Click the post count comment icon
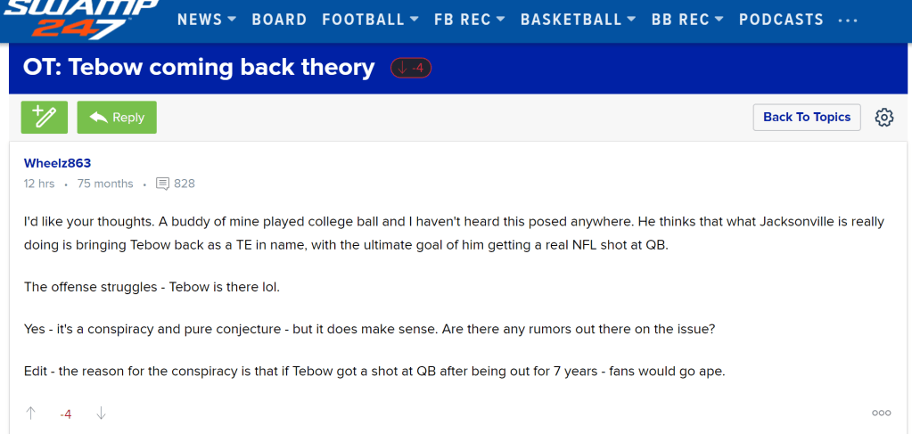This screenshot has width=912, height=434. click(162, 184)
